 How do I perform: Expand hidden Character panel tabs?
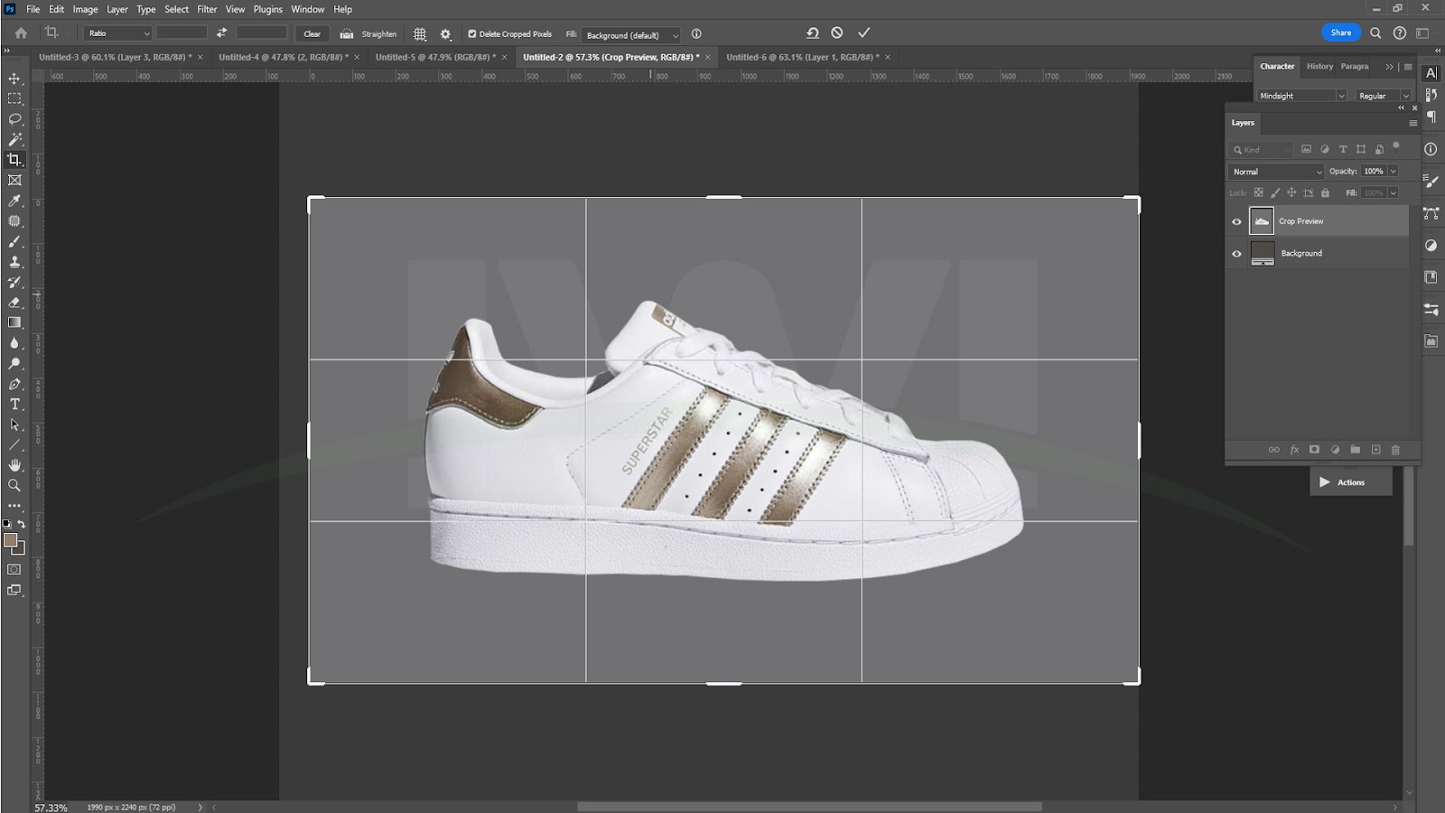click(x=1389, y=67)
